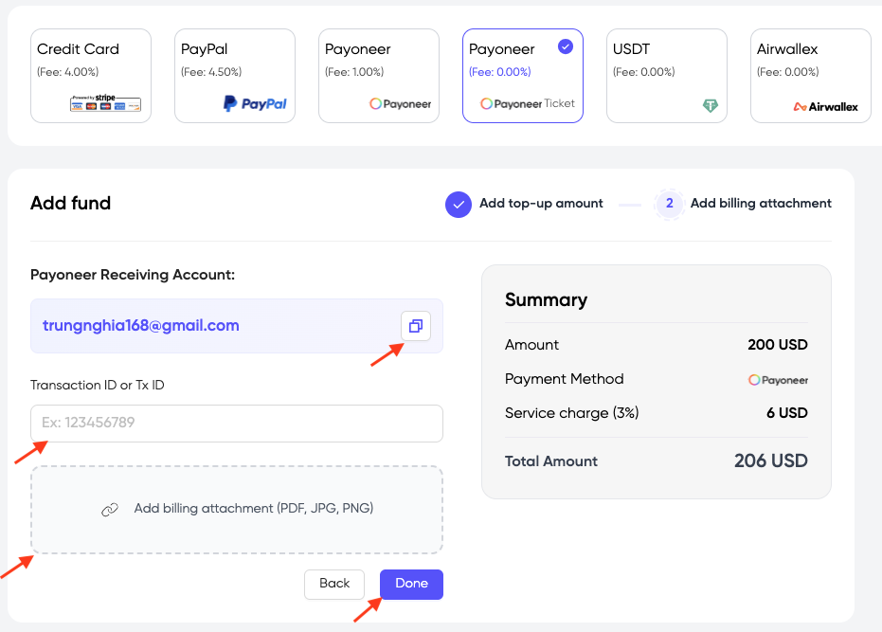This screenshot has height=632, width=882.
Task: Click the Done button
Action: [x=411, y=584]
